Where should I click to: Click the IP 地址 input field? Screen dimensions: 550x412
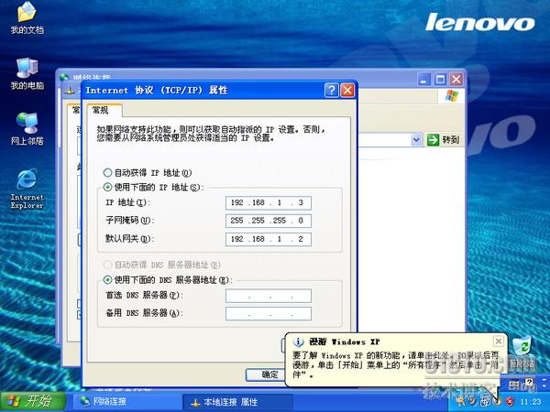point(269,202)
